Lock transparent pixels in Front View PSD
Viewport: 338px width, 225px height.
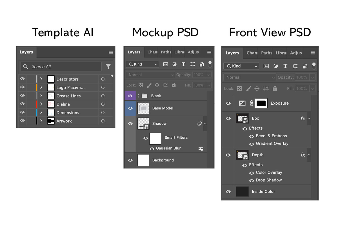239,89
